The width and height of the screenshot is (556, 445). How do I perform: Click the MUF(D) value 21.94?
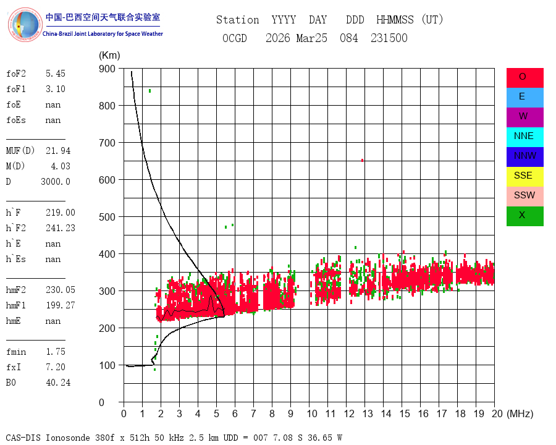(x=58, y=151)
